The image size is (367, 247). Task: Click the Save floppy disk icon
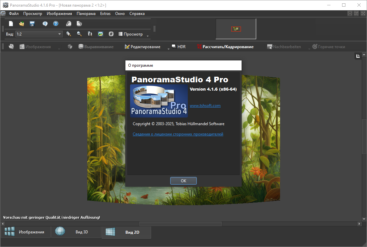tap(32, 24)
